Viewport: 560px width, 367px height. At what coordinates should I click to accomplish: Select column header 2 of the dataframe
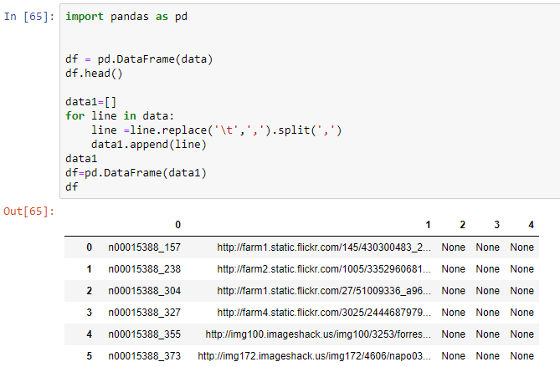click(x=463, y=225)
